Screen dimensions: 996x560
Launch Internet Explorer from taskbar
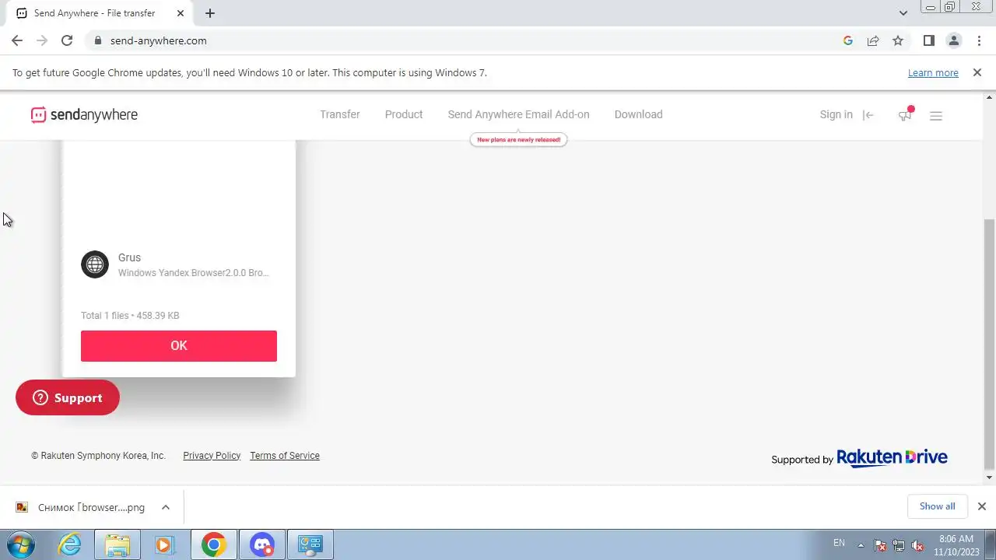pyautogui.click(x=70, y=544)
